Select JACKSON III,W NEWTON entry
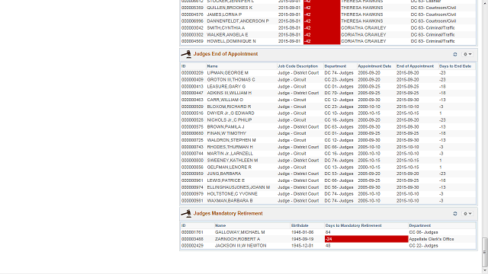 pos(328,246)
